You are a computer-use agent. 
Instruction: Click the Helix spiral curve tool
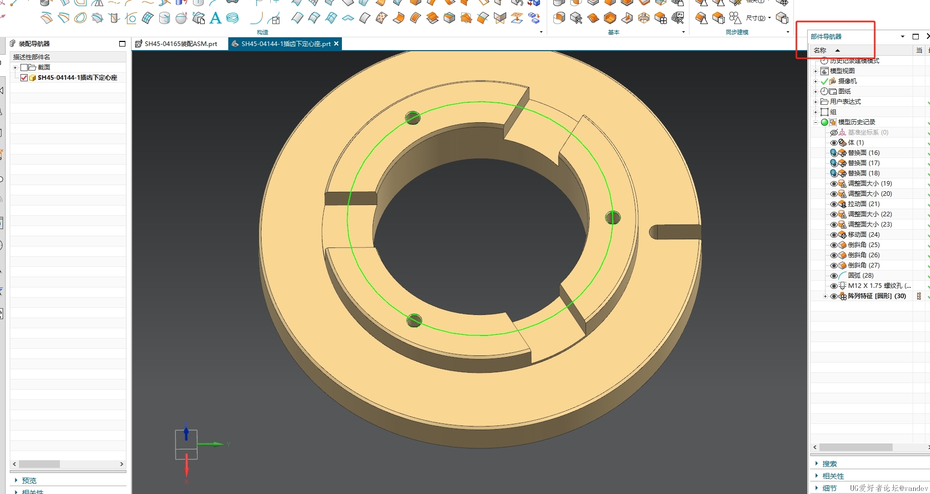tap(232, 18)
